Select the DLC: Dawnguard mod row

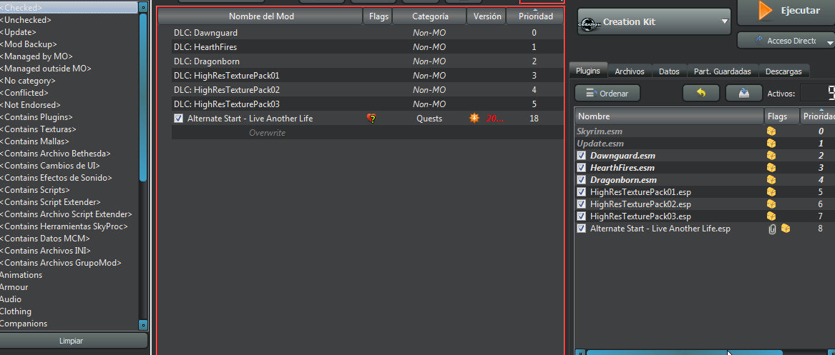click(x=368, y=32)
